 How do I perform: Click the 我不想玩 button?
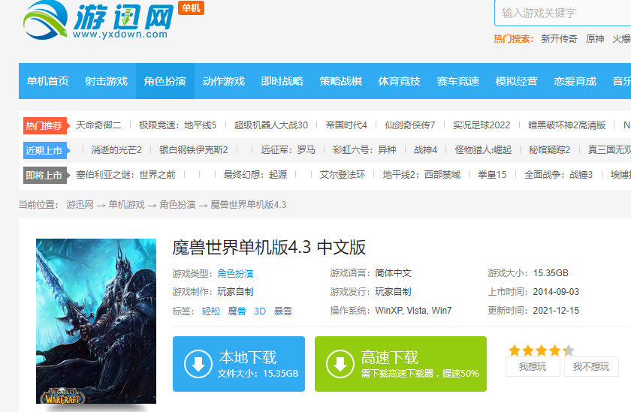click(x=591, y=366)
